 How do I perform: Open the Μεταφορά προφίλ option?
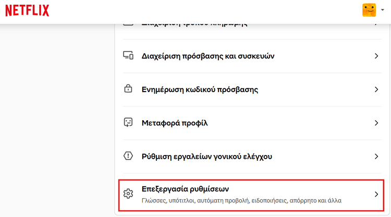[175, 123]
